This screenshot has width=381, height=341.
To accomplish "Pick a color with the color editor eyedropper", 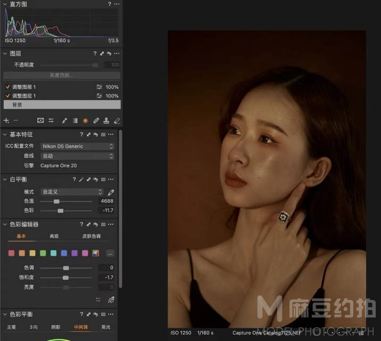I will coord(111,299).
